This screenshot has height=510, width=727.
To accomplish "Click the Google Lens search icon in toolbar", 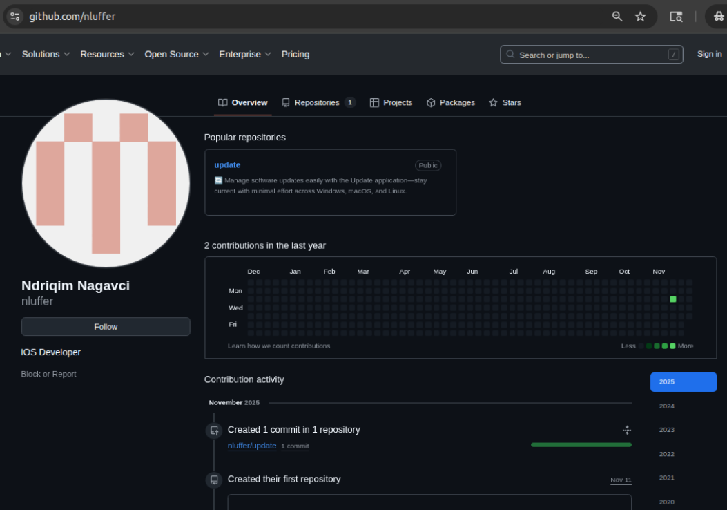I will 676,17.
